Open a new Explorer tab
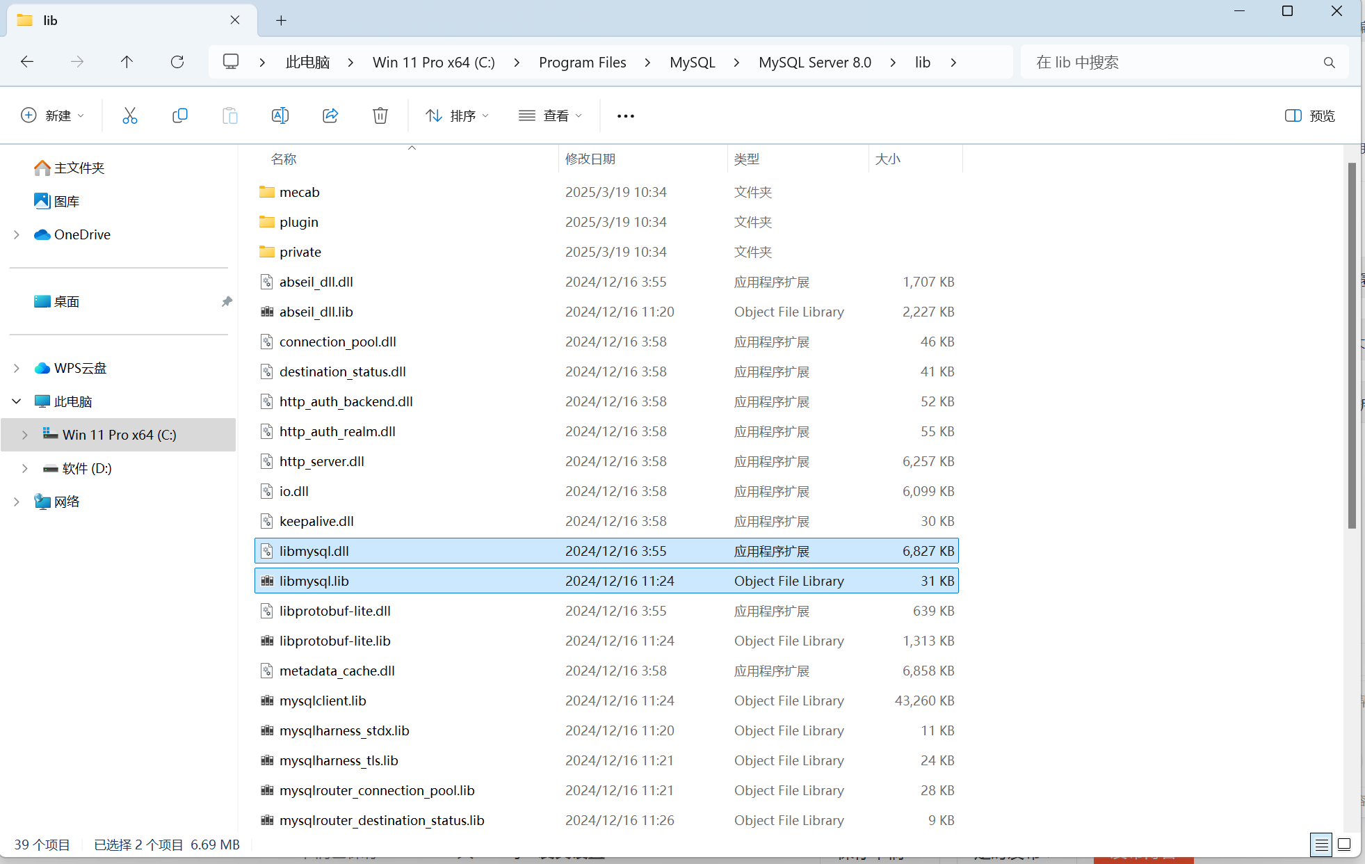This screenshot has width=1365, height=864. click(x=281, y=20)
